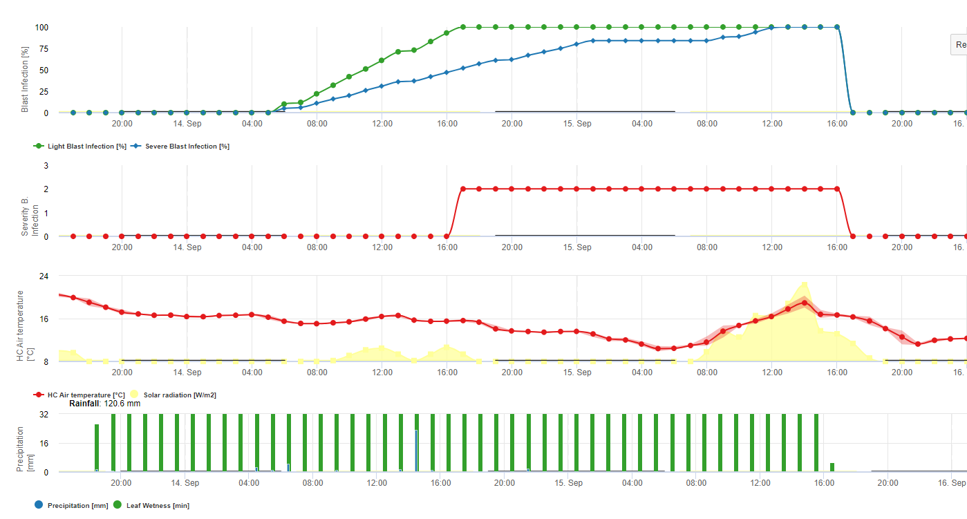Click the lowest air temperature point near 05:00 on 15 Sep

pyautogui.click(x=658, y=348)
